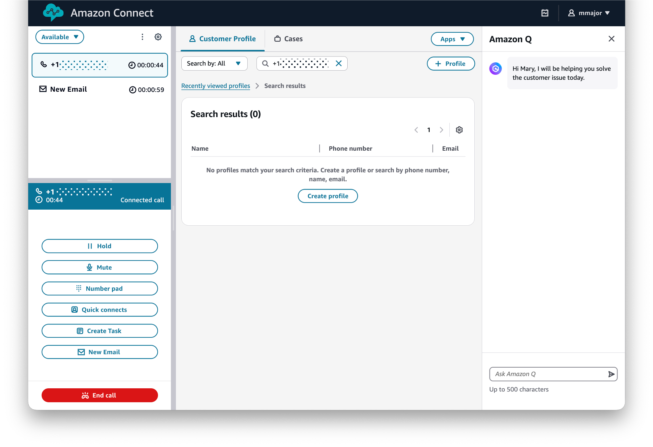
Task: Clear the phone number from search field
Action: (339, 63)
